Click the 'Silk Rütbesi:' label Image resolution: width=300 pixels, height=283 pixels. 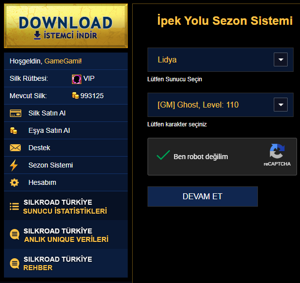point(29,78)
